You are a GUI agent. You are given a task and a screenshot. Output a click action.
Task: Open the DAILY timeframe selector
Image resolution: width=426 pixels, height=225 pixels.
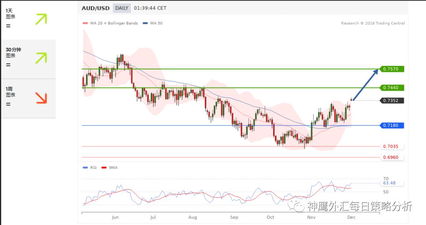coord(121,8)
